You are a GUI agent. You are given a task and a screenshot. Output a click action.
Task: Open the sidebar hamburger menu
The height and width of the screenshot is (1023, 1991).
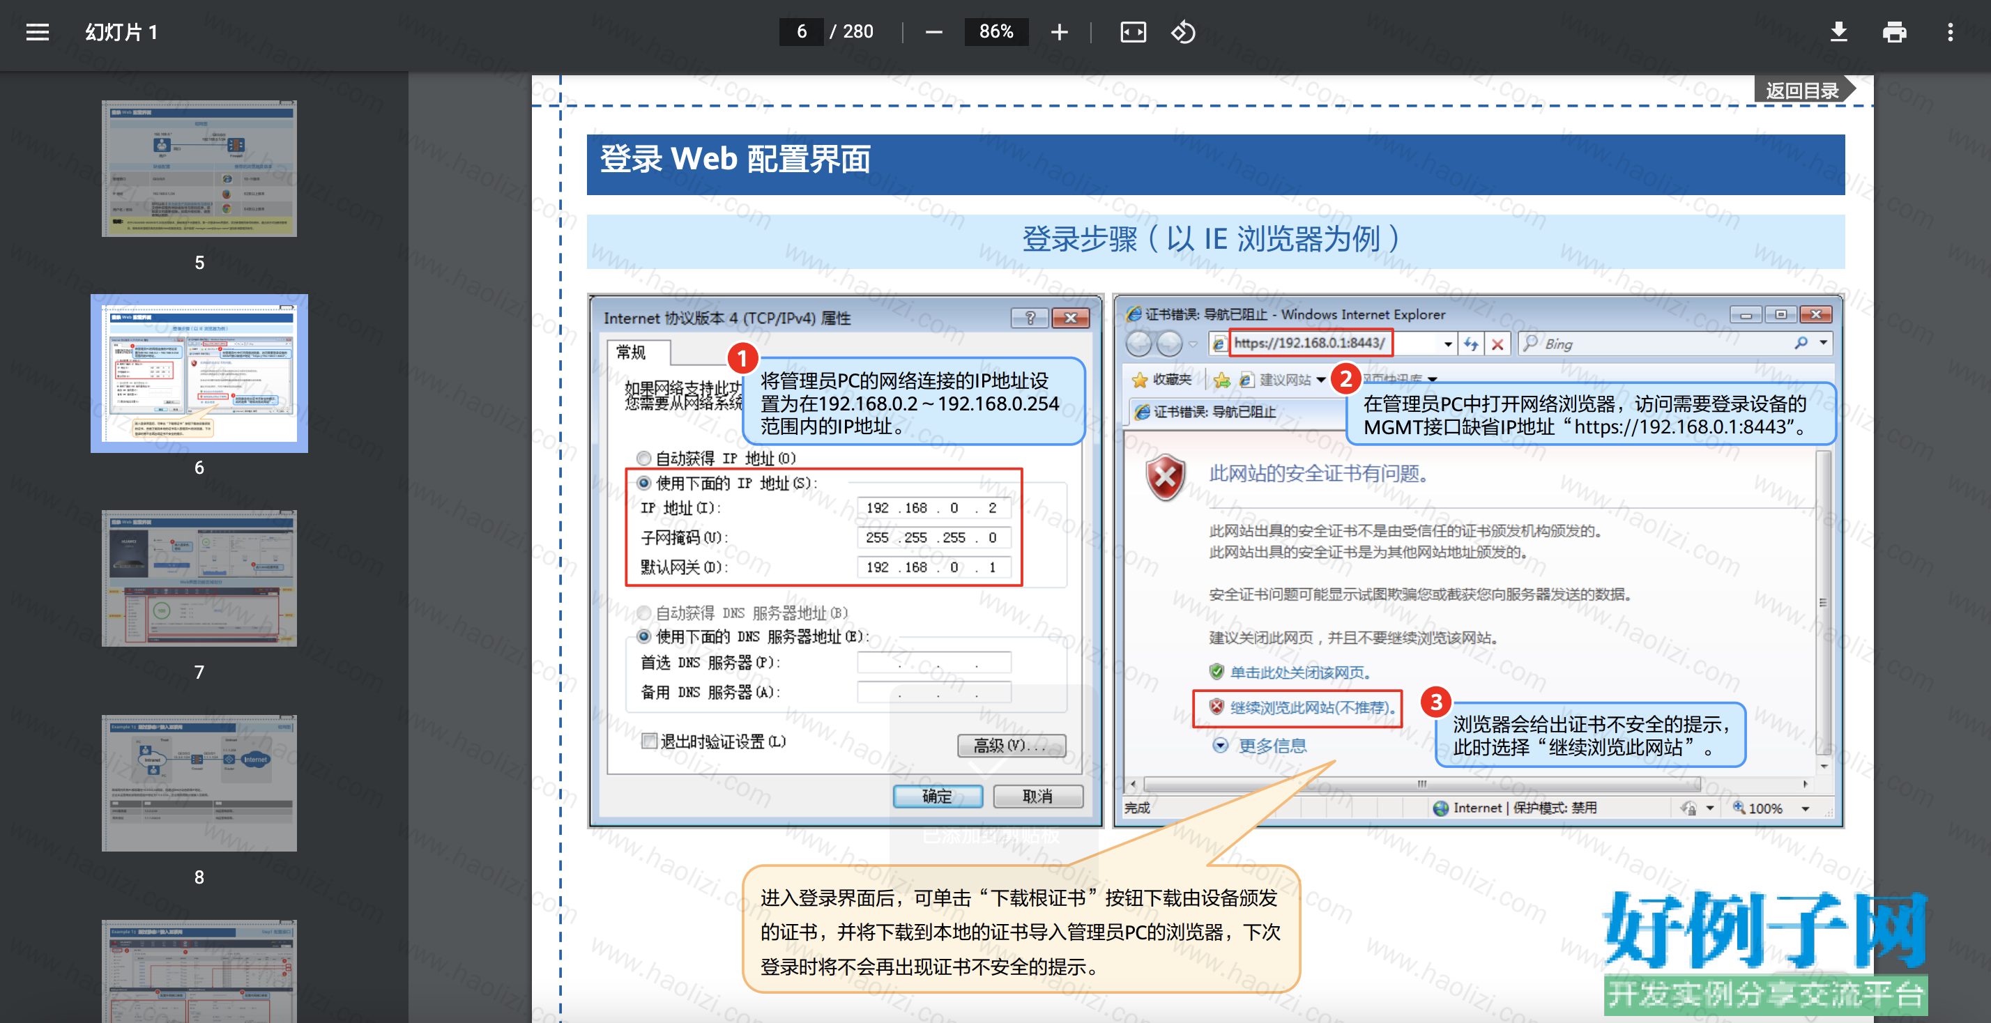coord(37,31)
